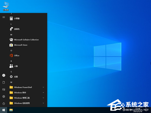The image size is (151, 113).
Task: Click the settings gear in the Start rail
Action: click(4, 96)
